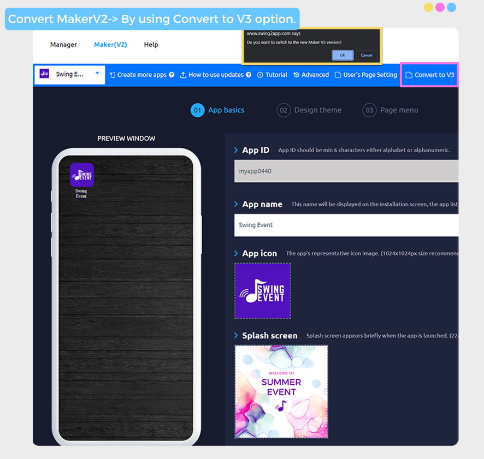Click the Convert to V3 page icon
This screenshot has width=484, height=459.
409,75
